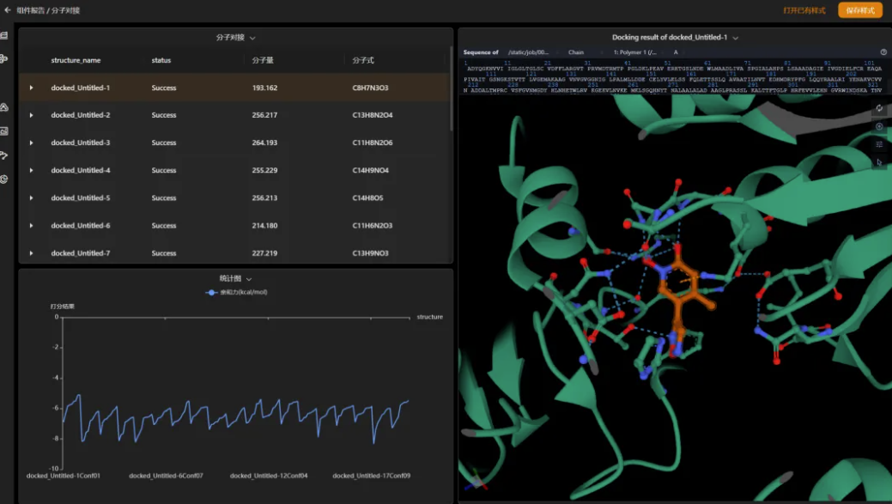Expand the docked_Untitled-2 row
Screen dimensions: 892x504
(31, 115)
